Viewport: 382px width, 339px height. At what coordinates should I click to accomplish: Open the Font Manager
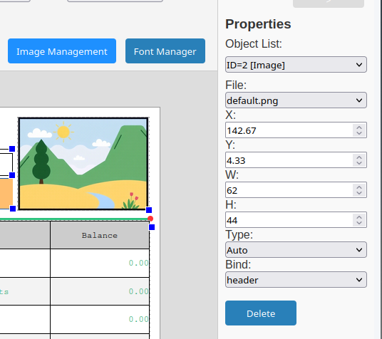(165, 51)
